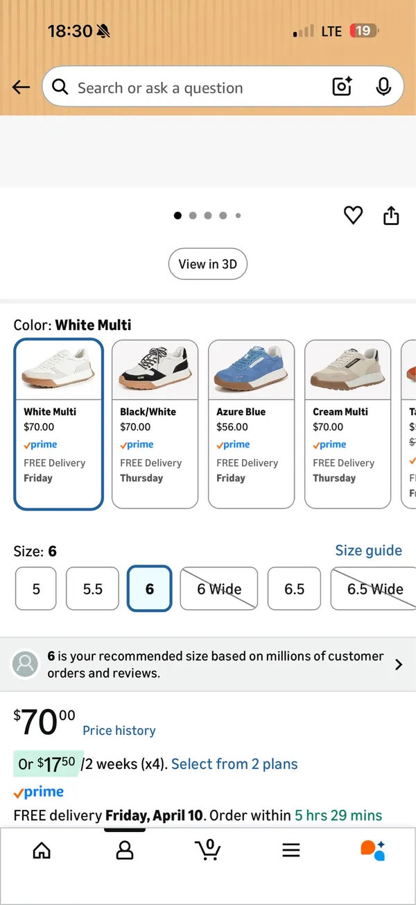Screen dimensions: 416x905
Task: Select the Black/White color option
Action: coord(155,424)
